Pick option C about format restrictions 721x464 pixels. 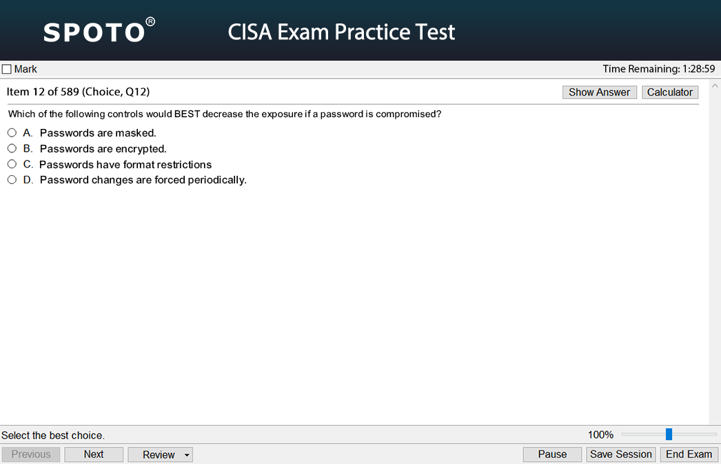click(12, 164)
